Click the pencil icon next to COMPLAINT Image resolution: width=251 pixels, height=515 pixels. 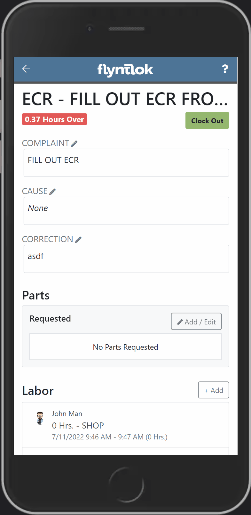click(x=74, y=143)
